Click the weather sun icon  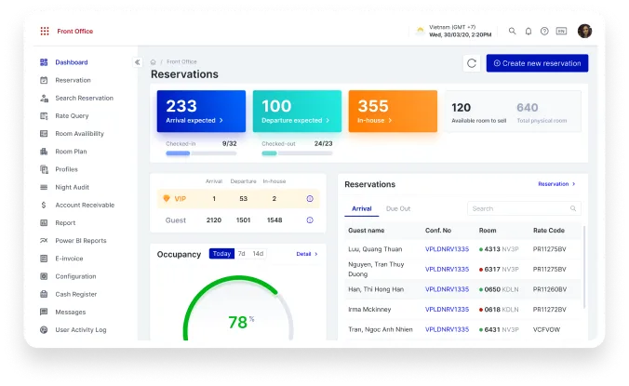point(420,31)
